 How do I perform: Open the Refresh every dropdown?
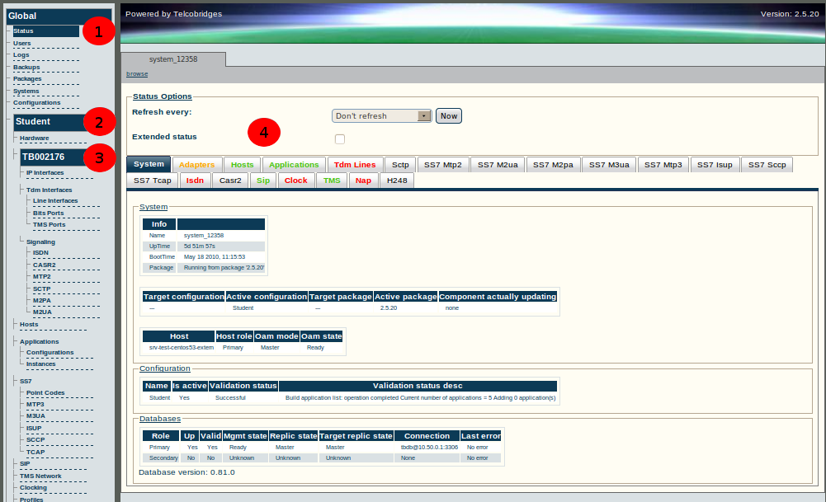(x=381, y=115)
